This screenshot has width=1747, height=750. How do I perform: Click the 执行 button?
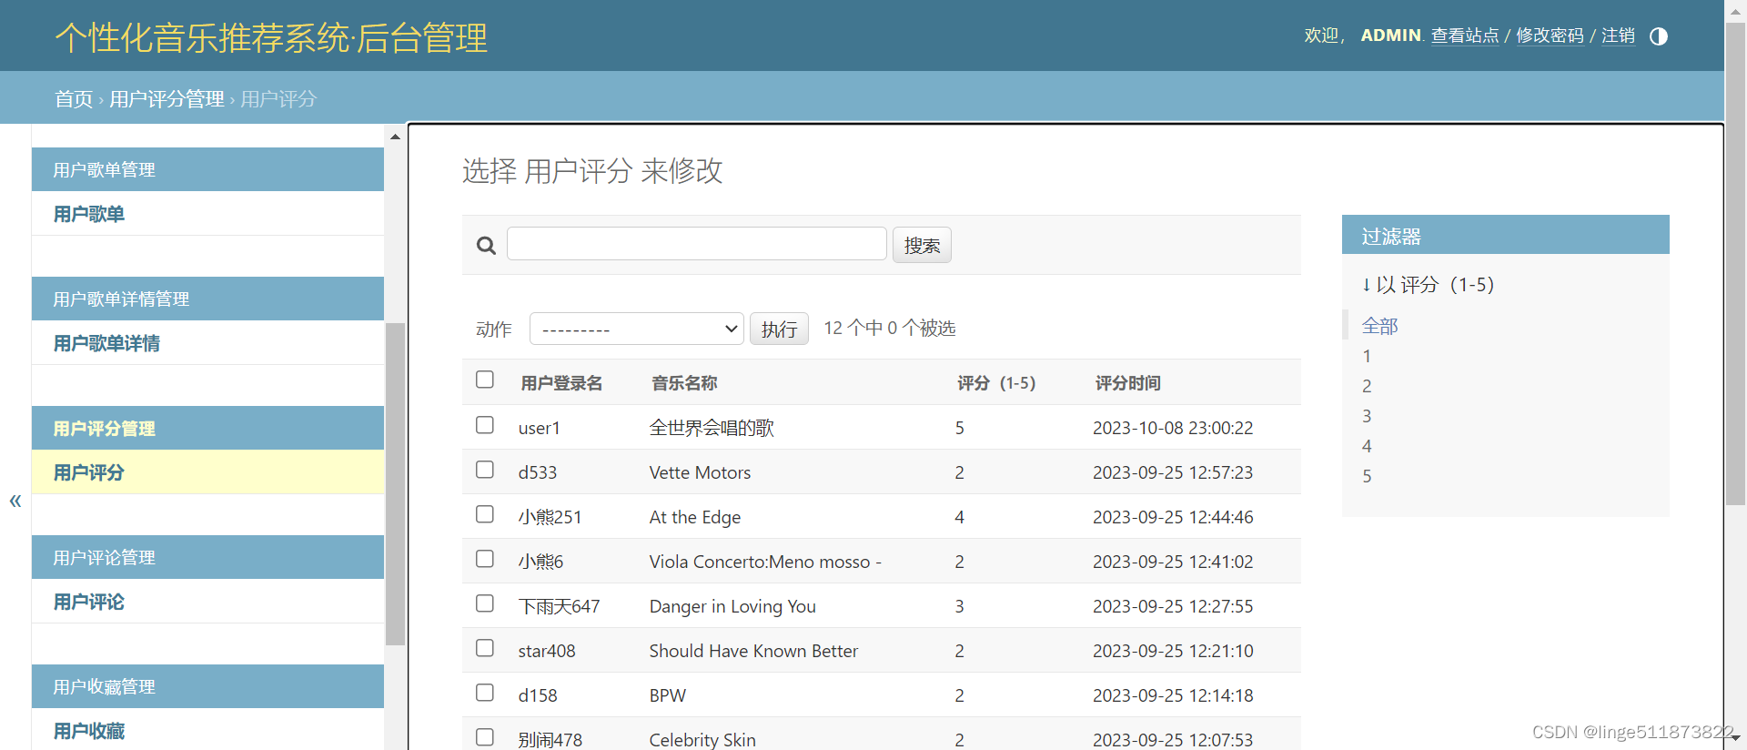pos(779,329)
